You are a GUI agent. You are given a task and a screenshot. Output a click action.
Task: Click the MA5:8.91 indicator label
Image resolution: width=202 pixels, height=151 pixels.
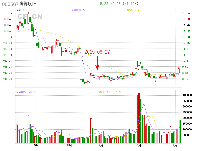(x=23, y=10)
